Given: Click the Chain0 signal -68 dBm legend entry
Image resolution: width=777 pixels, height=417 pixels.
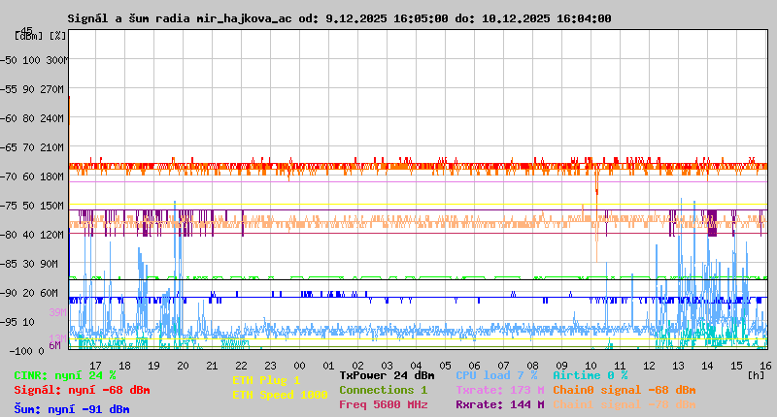Looking at the screenshot, I should pos(625,390).
